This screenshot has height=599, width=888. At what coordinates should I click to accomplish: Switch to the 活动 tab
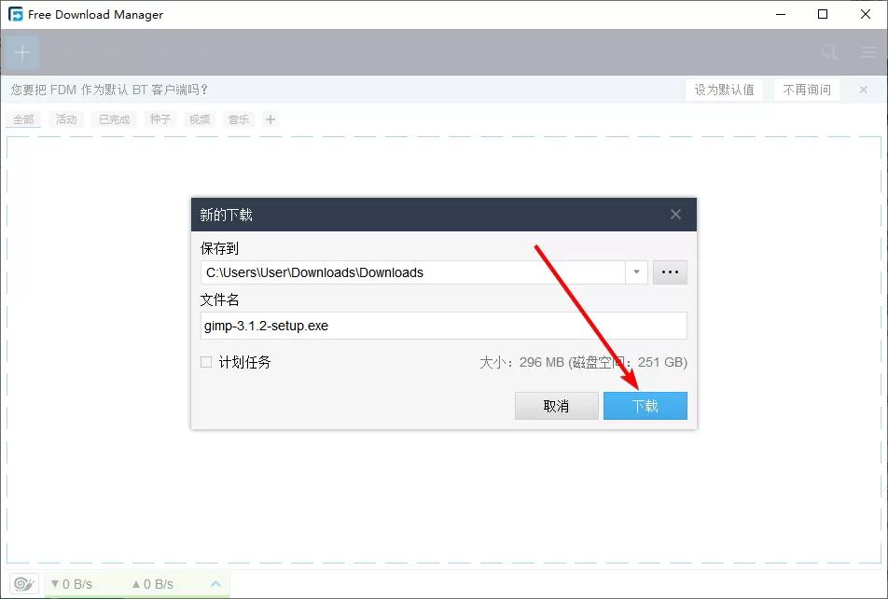point(66,119)
